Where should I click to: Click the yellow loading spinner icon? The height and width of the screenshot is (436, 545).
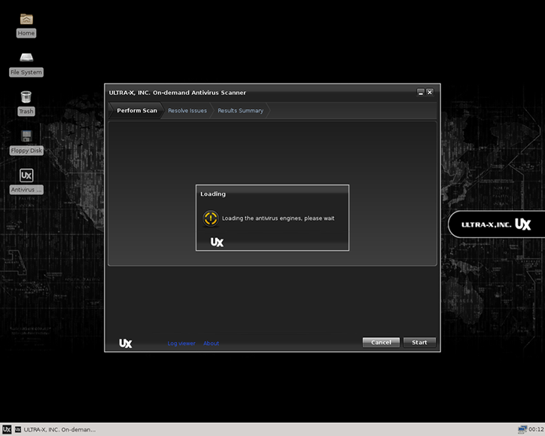tap(211, 218)
